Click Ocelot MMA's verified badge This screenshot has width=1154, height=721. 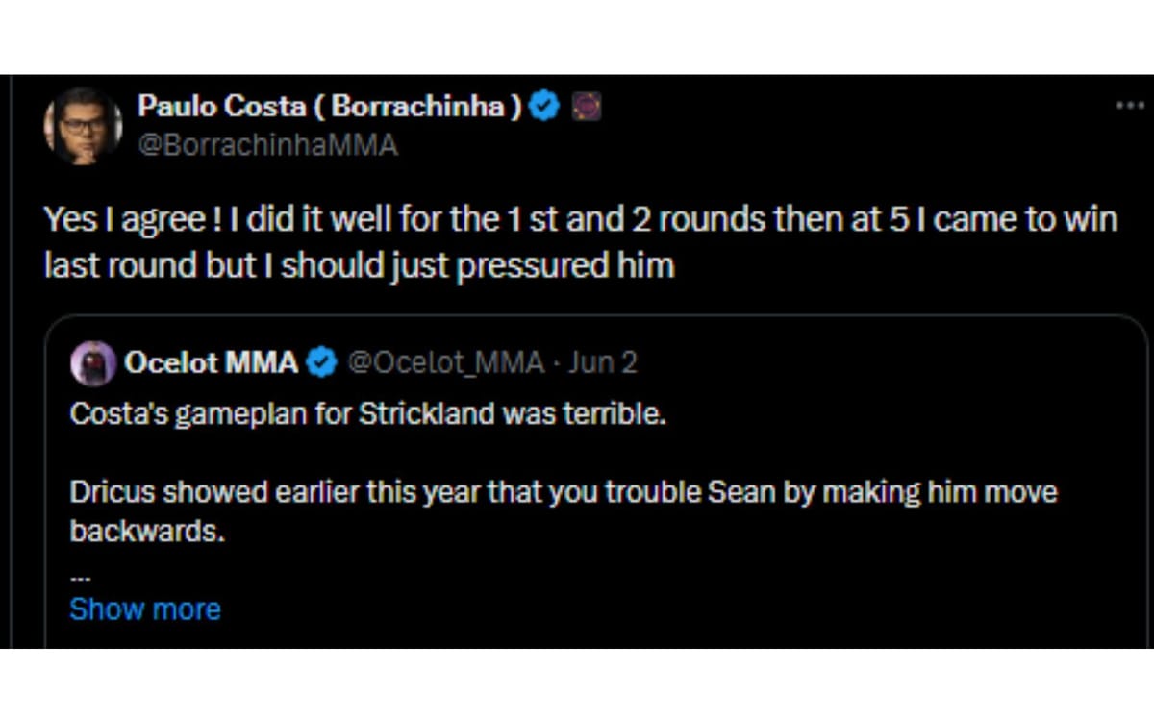(x=320, y=363)
